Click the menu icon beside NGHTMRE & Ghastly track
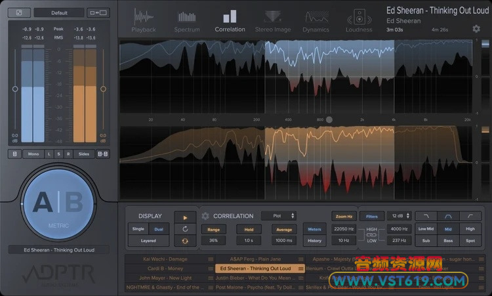492x296 pixels. pos(211,287)
